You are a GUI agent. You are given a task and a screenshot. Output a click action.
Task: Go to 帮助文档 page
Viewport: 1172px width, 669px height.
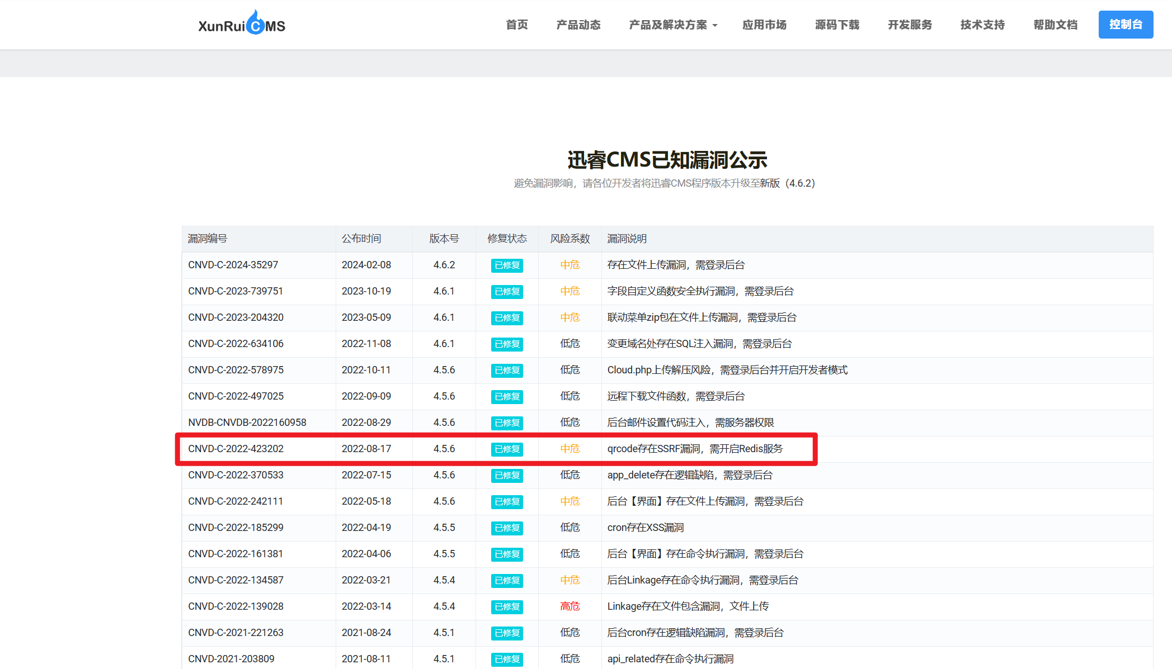coord(1056,25)
